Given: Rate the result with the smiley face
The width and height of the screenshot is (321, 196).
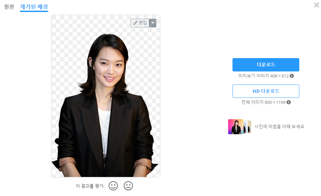Looking at the screenshot, I should pyautogui.click(x=113, y=186).
